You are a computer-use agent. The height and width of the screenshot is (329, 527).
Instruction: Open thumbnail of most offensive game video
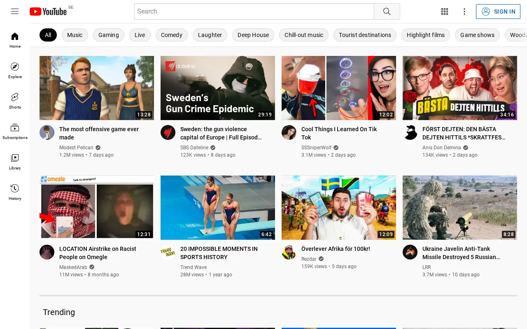point(97,88)
